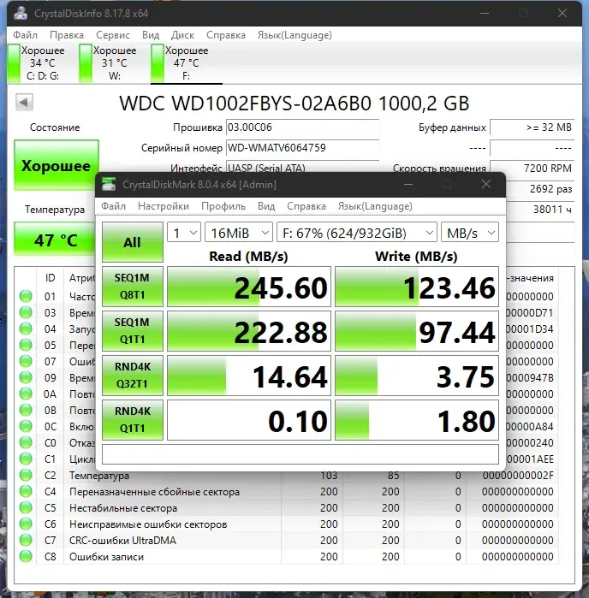Click the 245.60 read result

(x=249, y=287)
